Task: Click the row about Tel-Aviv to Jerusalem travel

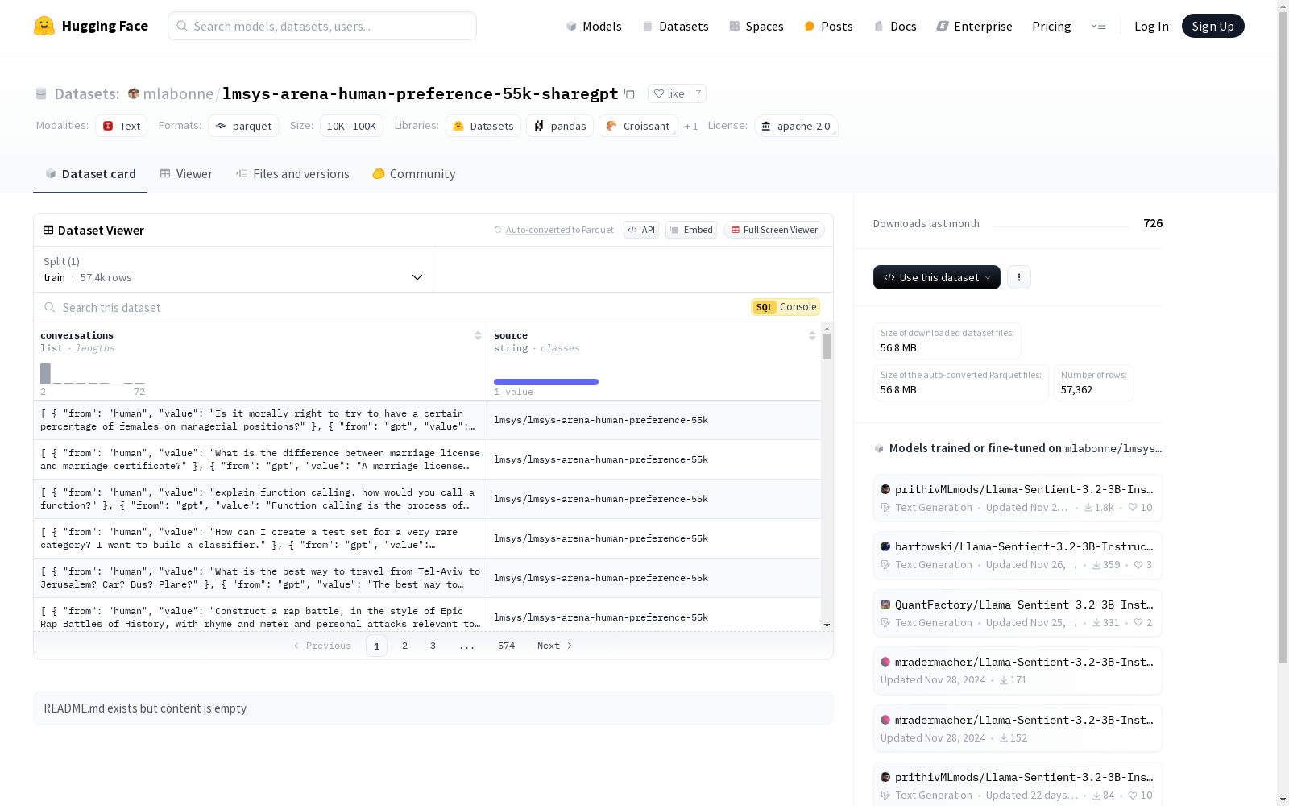Action: tap(427, 578)
